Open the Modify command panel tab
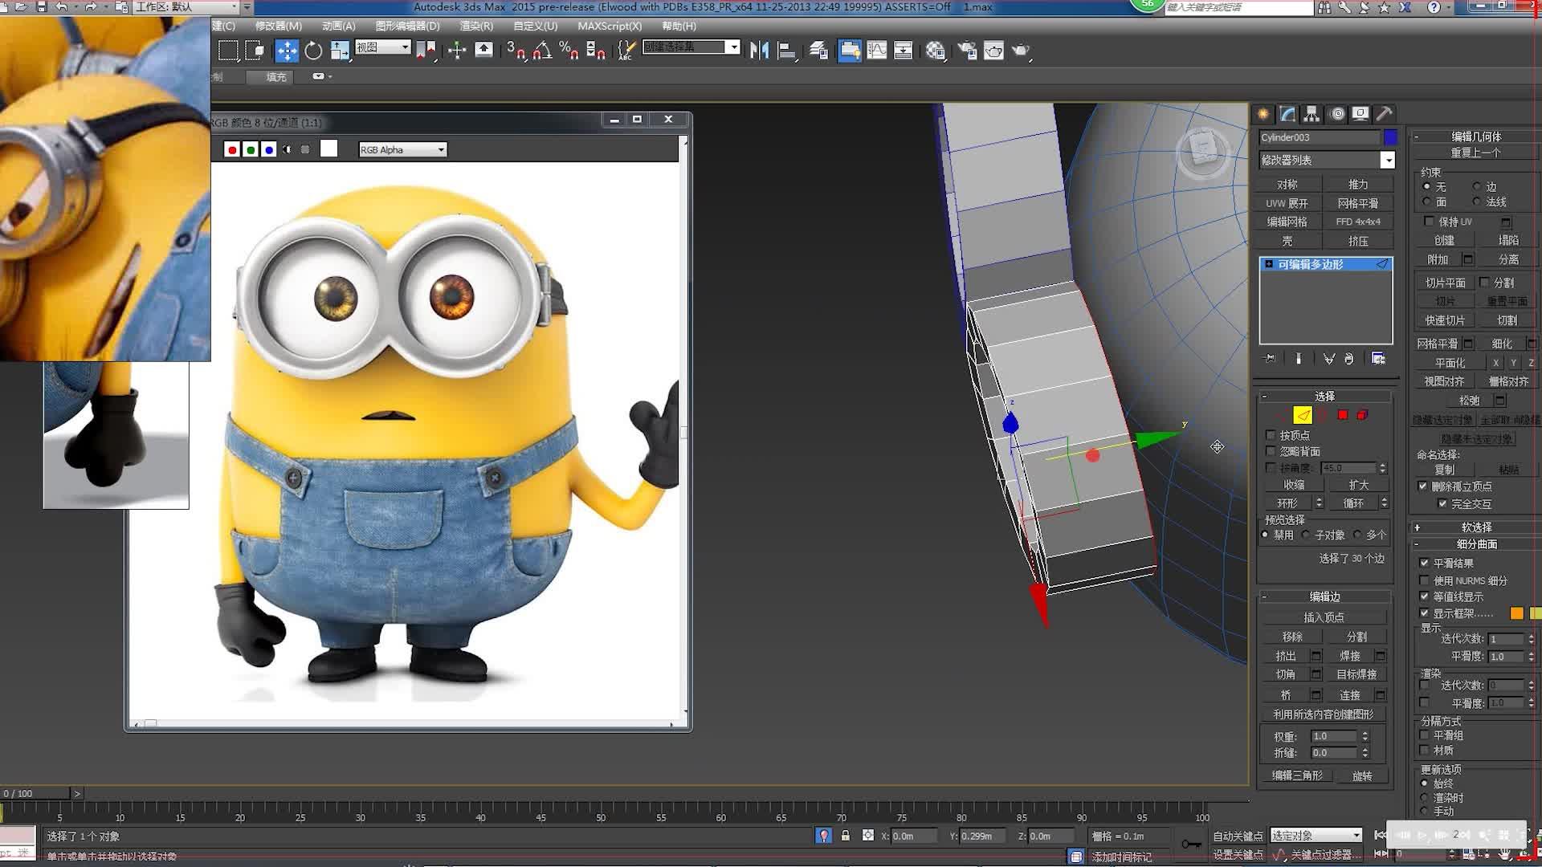This screenshot has width=1542, height=867. [1287, 114]
